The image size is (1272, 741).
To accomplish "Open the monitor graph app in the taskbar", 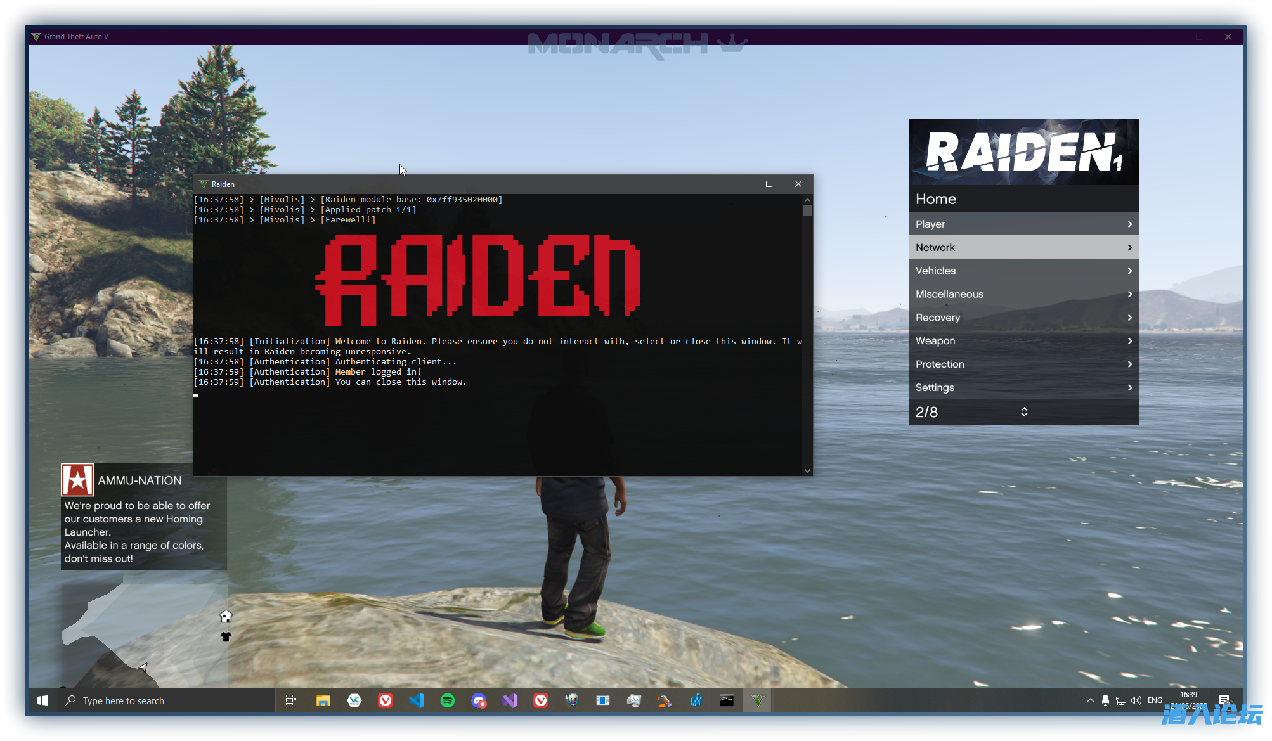I will pos(634,700).
